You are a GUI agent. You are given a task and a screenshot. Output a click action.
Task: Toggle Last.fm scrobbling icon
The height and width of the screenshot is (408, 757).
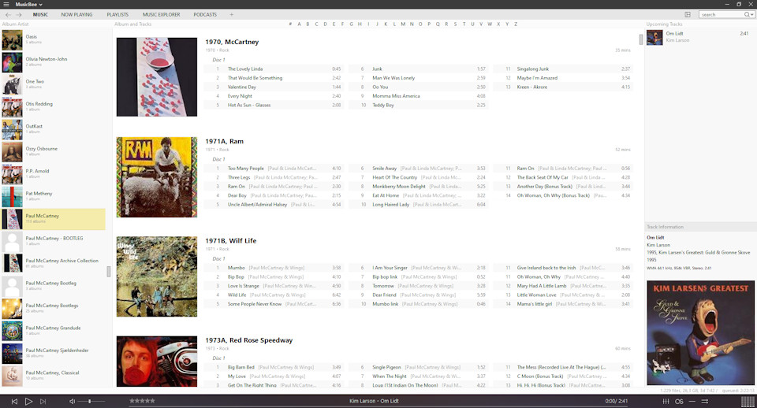click(x=679, y=401)
